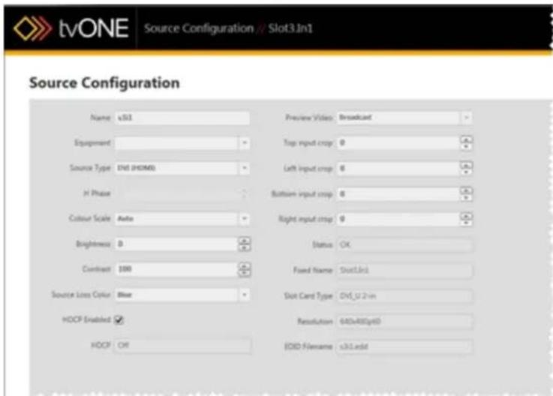Decrease the Top input crop value
Image resolution: width=553 pixels, height=396 pixels.
[x=466, y=146]
